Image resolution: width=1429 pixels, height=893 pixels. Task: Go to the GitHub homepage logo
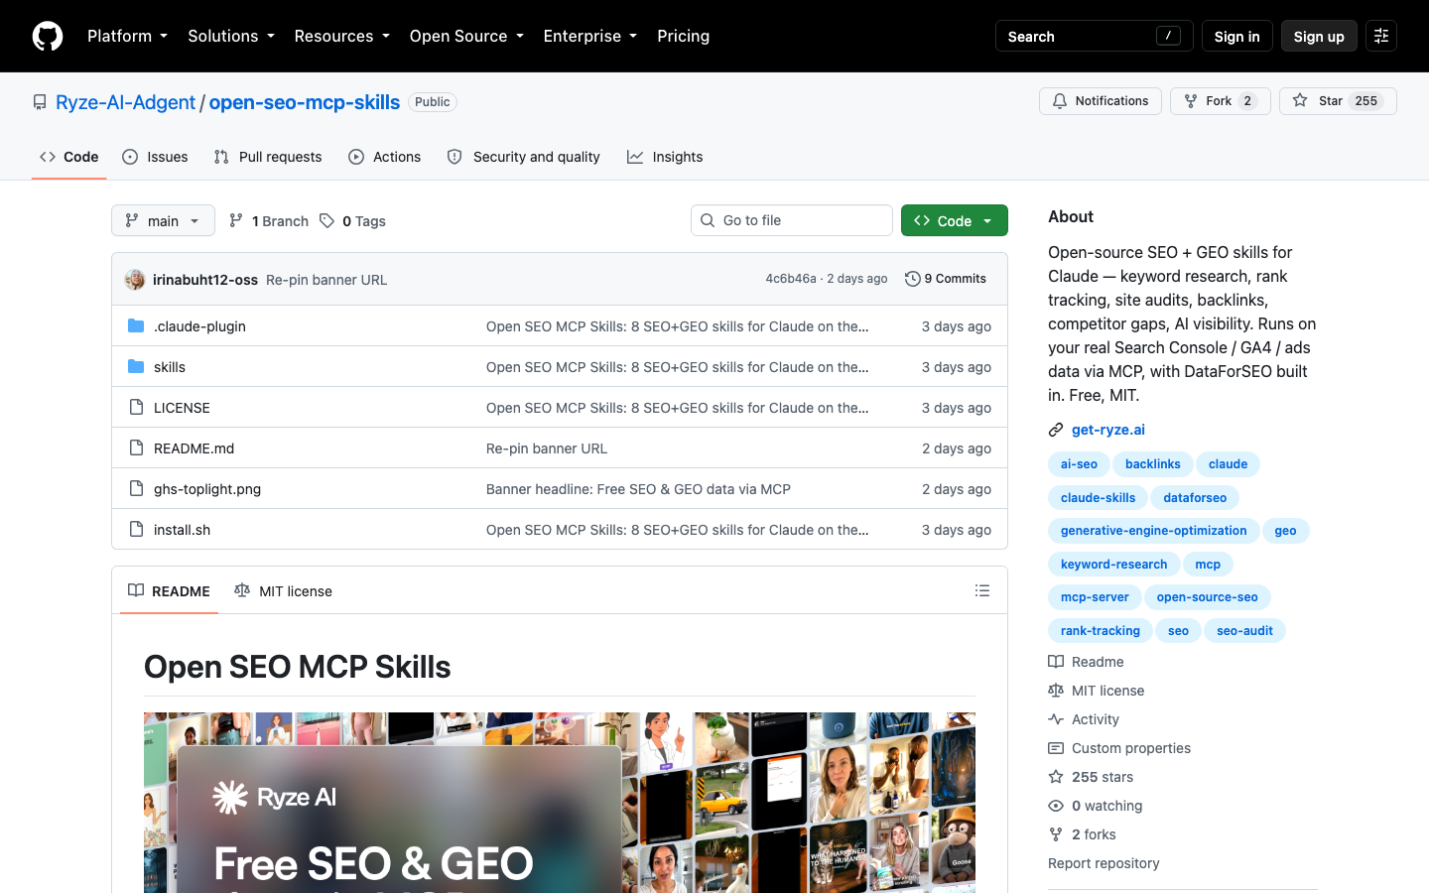click(x=48, y=36)
